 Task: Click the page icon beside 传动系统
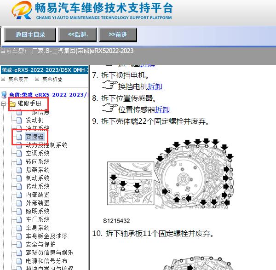tap(19, 187)
